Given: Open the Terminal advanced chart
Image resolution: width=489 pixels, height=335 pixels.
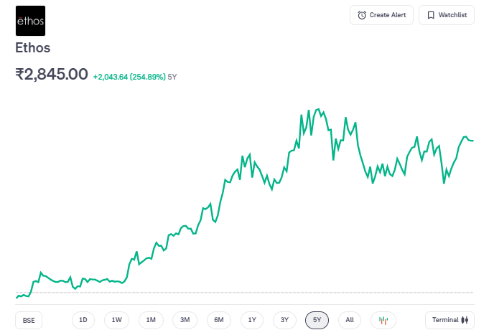Looking at the screenshot, I should pos(450,320).
